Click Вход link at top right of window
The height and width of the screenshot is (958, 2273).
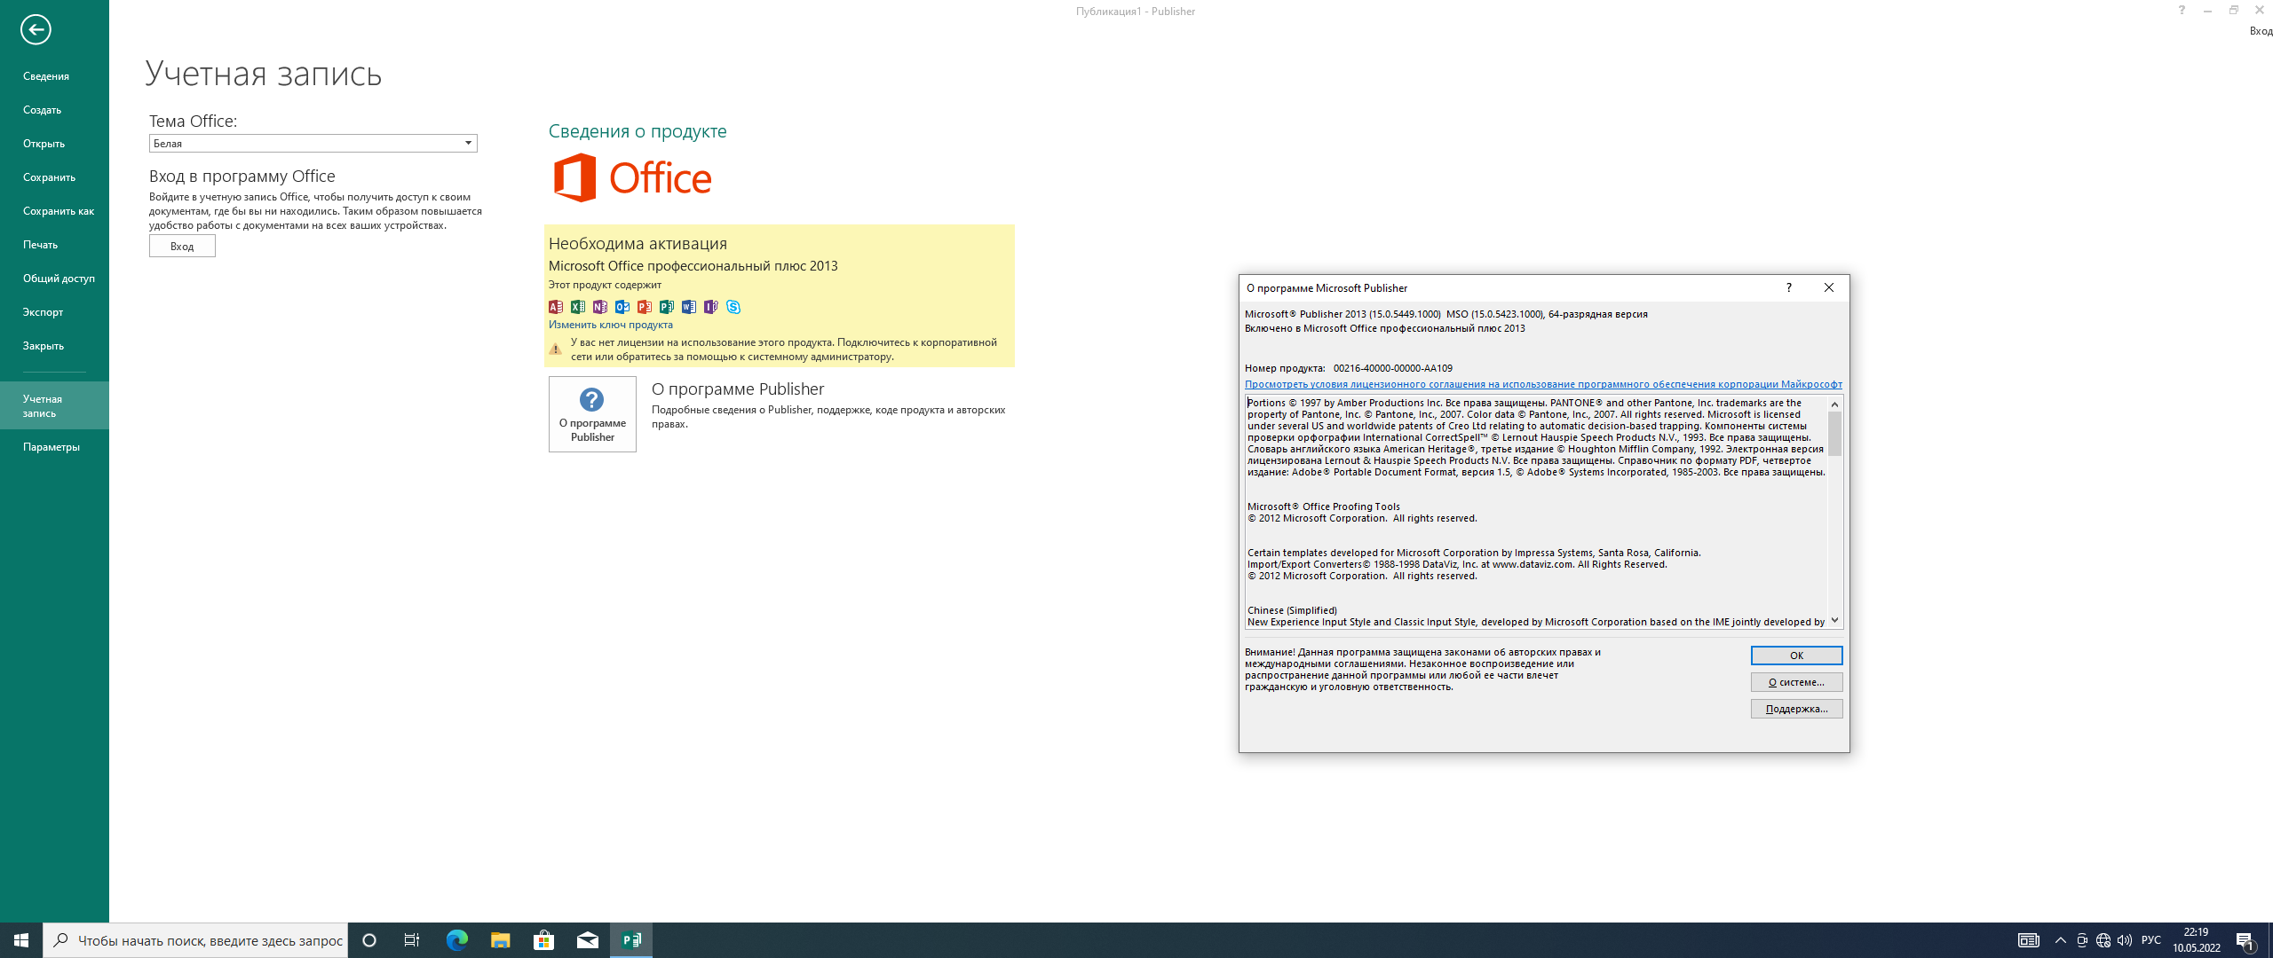2261,31
